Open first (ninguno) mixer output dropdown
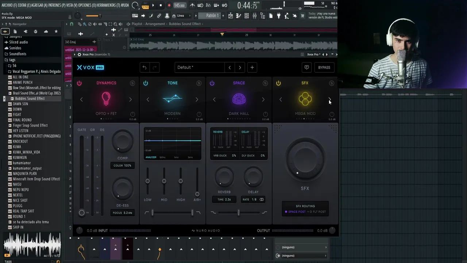Screen dimensions: 467x263 click(301, 247)
